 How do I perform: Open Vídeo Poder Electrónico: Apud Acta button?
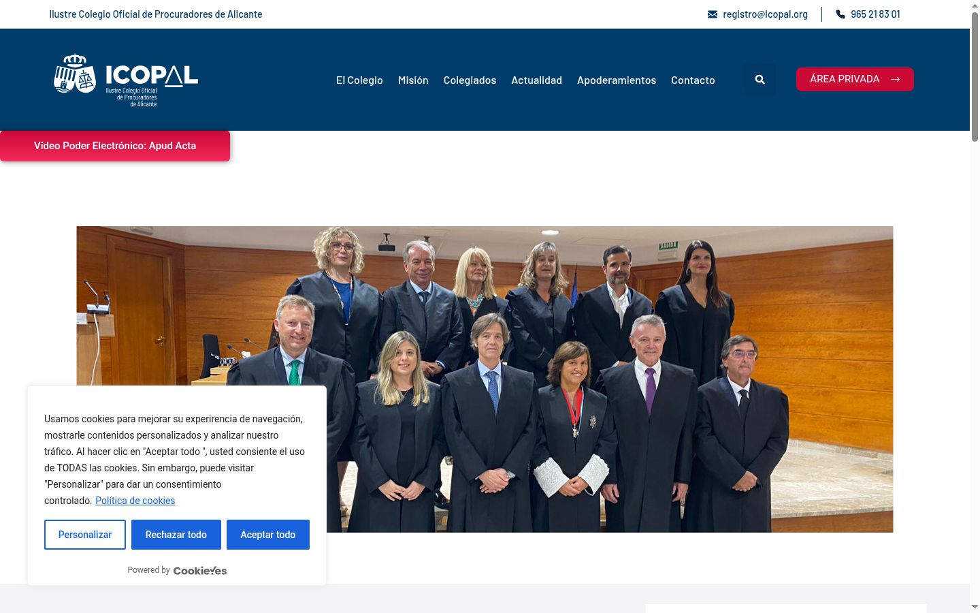click(115, 146)
